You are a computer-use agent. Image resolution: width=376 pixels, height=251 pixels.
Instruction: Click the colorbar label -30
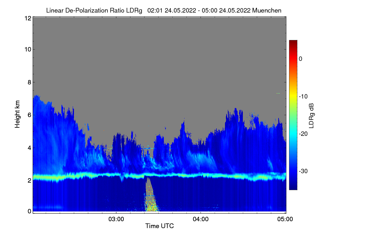point(303,171)
